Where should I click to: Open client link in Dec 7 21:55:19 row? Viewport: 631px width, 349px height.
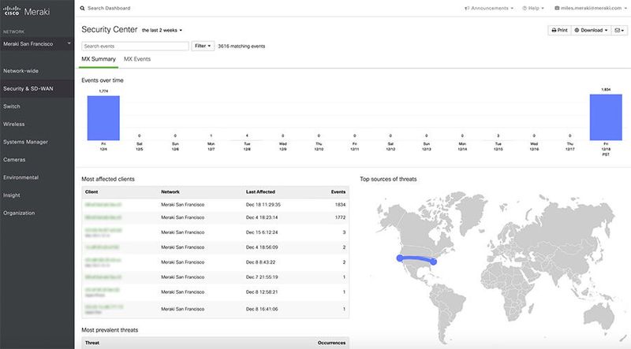(103, 277)
